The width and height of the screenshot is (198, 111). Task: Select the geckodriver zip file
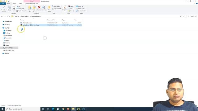click(x=51, y=25)
